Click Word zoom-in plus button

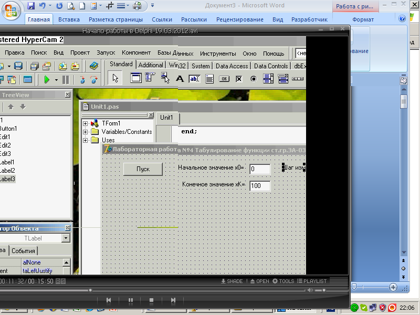pyautogui.click(x=393, y=287)
